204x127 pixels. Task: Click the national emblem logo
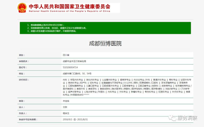pos(23,8)
